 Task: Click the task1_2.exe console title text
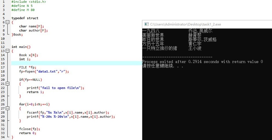(186, 24)
